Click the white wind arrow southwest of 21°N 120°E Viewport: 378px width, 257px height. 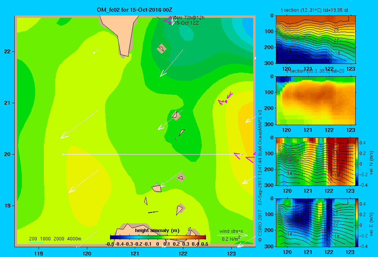point(79,124)
